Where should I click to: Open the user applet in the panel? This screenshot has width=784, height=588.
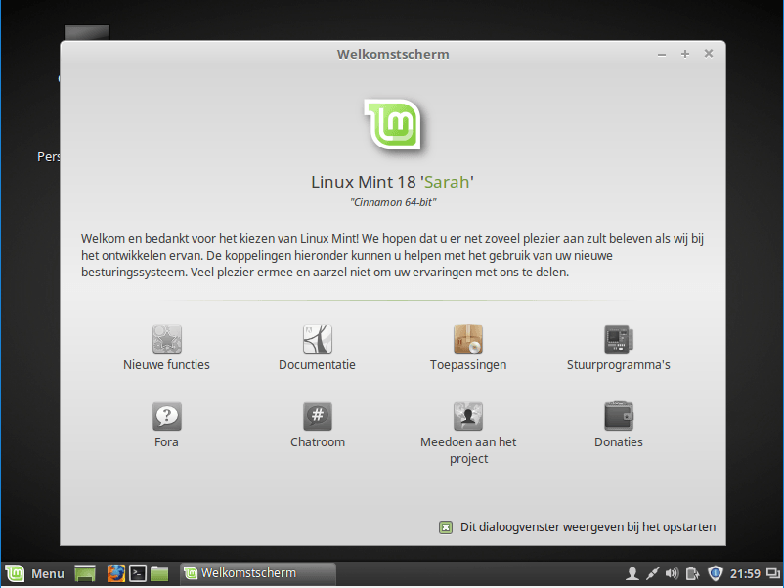click(632, 573)
